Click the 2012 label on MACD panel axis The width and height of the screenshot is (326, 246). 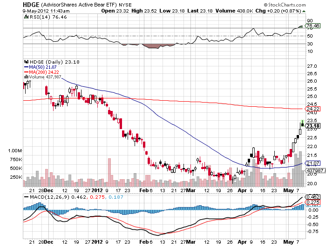97,242
